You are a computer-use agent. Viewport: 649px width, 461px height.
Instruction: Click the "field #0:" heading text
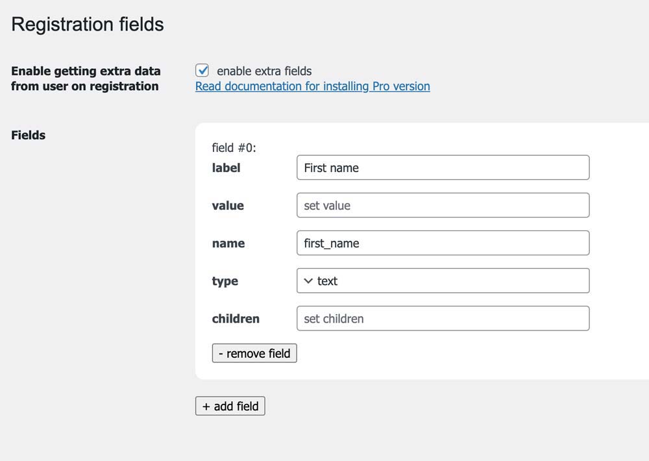click(234, 148)
